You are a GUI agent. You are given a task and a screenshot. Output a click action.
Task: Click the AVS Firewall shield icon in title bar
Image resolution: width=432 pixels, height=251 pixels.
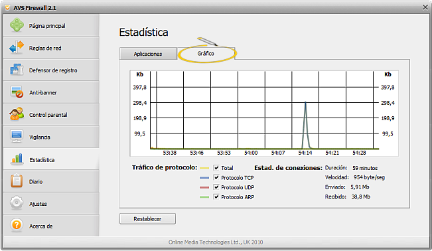click(x=7, y=7)
